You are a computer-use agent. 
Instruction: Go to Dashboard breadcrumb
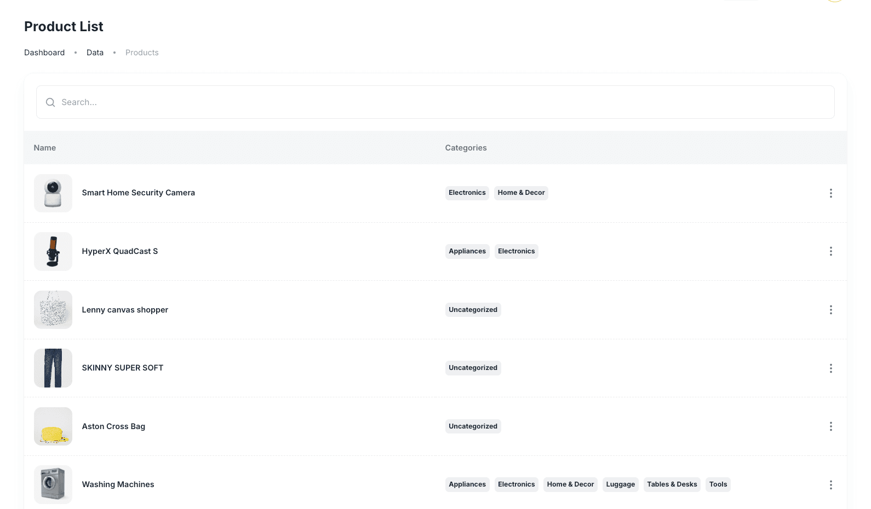click(44, 53)
